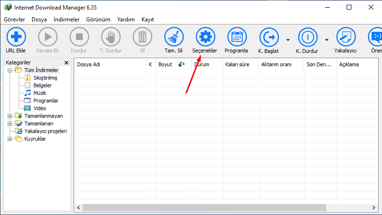Screen dimensions: 382x215
Task: Click the Tamamlanmayan folder icon
Action: (x=19, y=116)
